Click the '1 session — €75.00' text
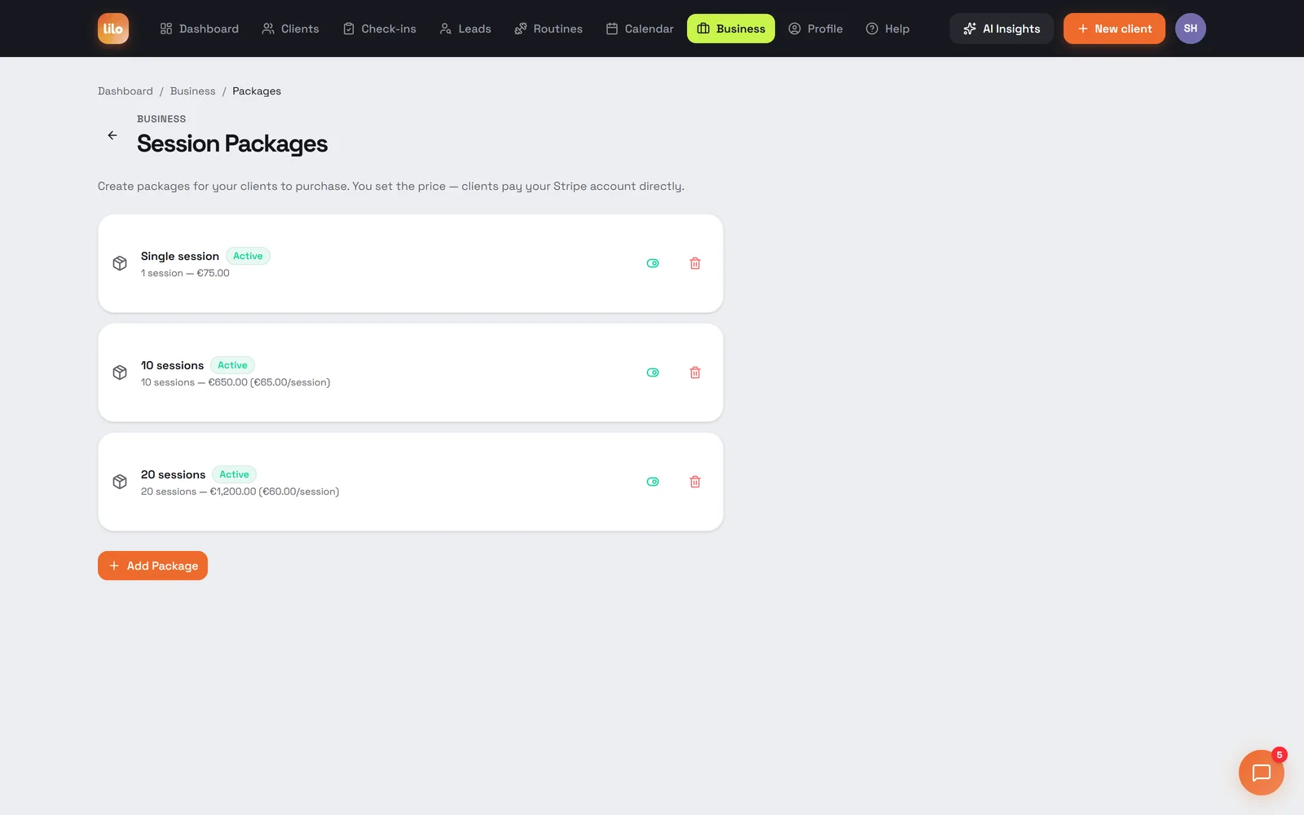The width and height of the screenshot is (1304, 815). pyautogui.click(x=185, y=273)
